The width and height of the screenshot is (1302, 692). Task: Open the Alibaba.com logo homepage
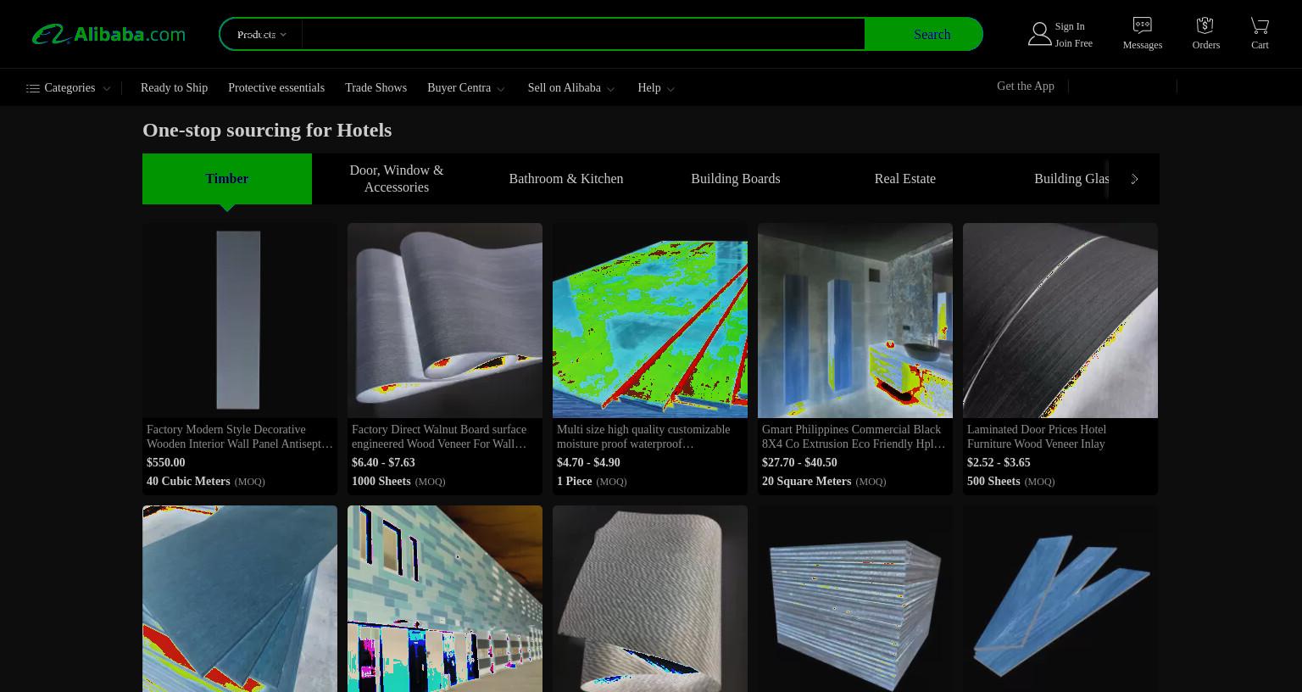click(x=108, y=35)
